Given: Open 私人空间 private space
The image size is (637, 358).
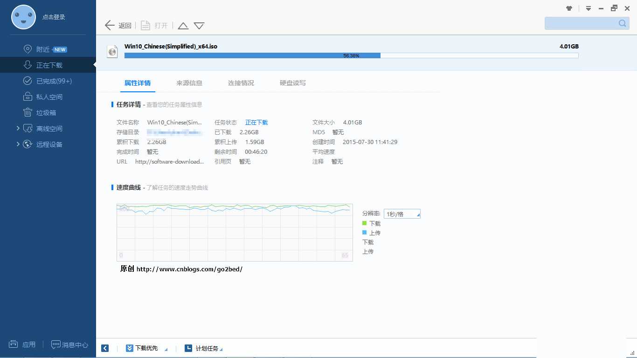Looking at the screenshot, I should click(x=49, y=97).
